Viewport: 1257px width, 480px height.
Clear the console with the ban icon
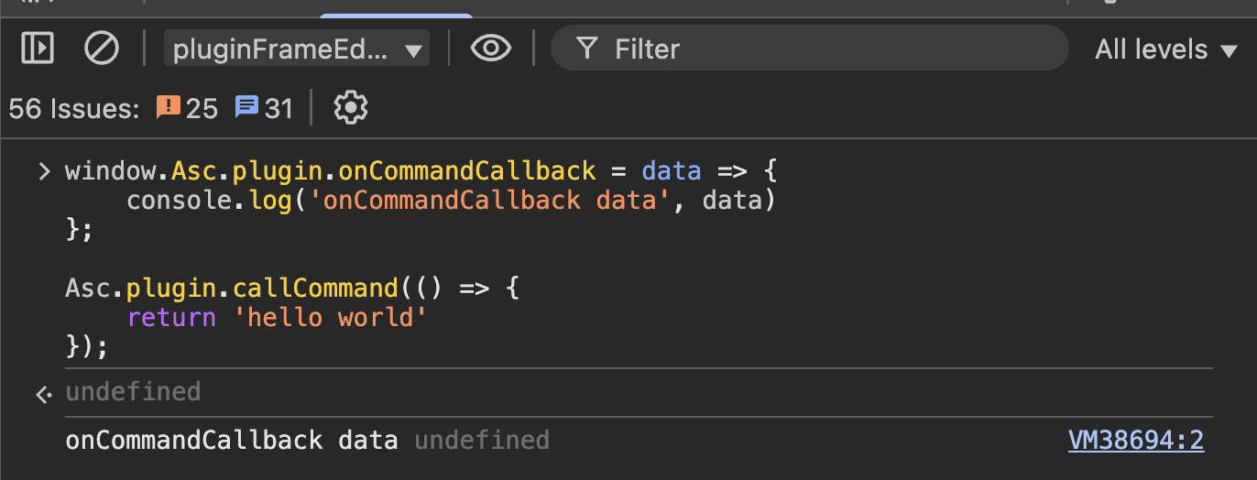[101, 48]
